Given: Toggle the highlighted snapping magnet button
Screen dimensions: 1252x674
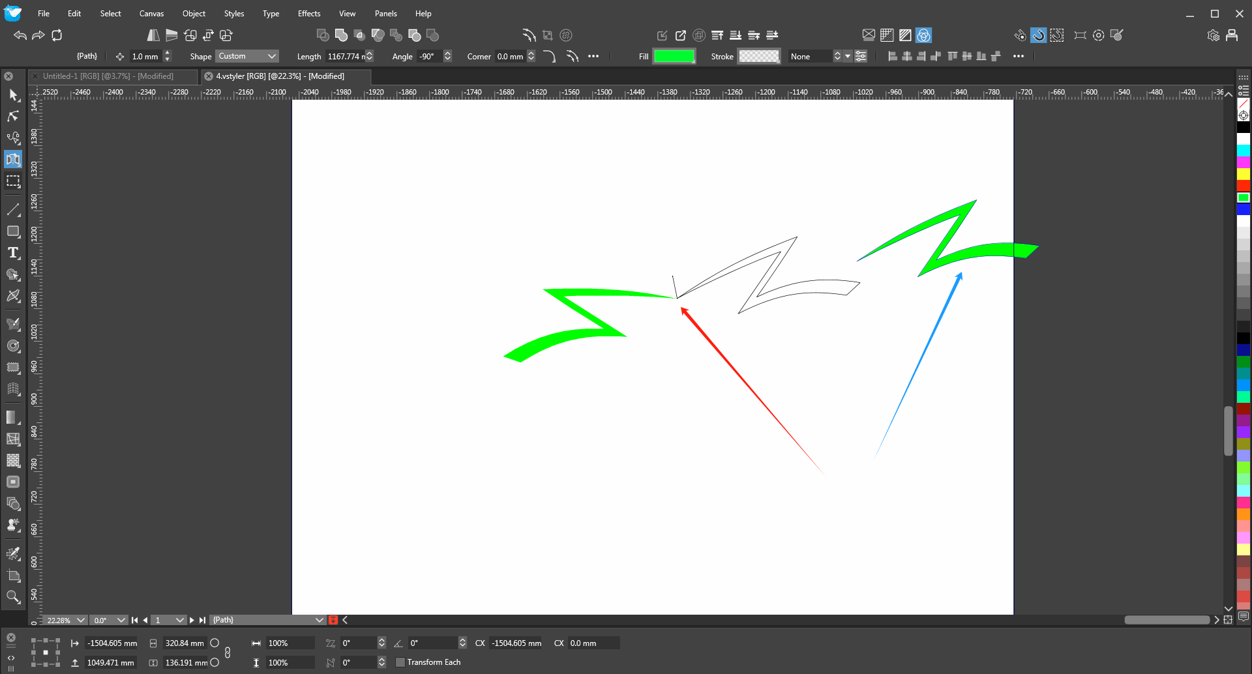Looking at the screenshot, I should pyautogui.click(x=1038, y=35).
